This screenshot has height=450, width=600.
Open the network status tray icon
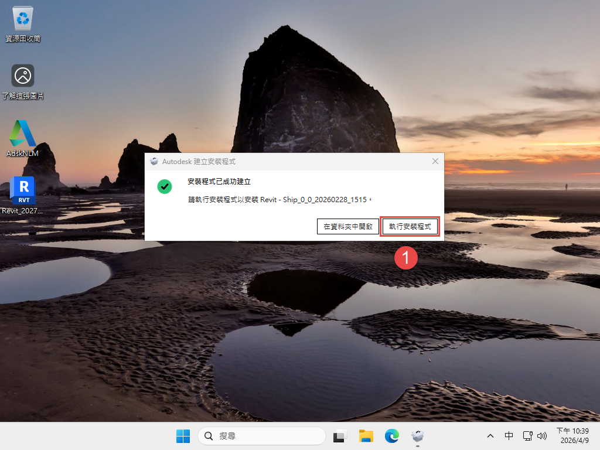pos(528,436)
